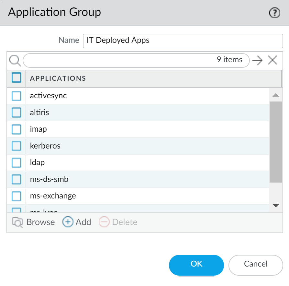Click the arrow to apply search filter
Screen dimensions: 289x286
pos(257,60)
